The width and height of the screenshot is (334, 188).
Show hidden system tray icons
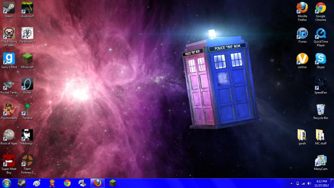tap(291, 183)
